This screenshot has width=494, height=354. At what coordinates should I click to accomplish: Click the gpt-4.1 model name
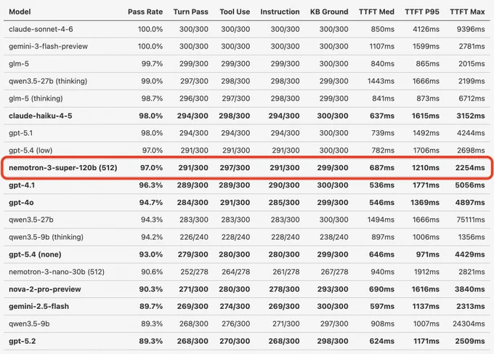[x=22, y=185]
